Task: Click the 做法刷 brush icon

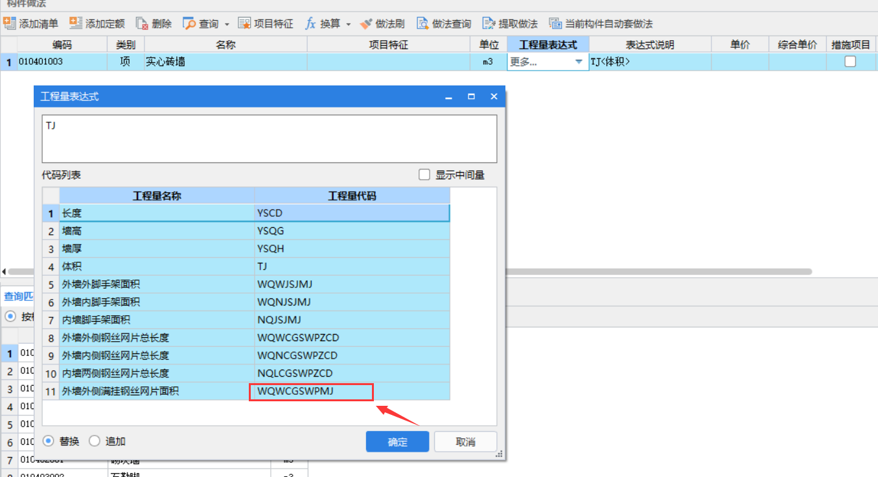Action: [366, 24]
